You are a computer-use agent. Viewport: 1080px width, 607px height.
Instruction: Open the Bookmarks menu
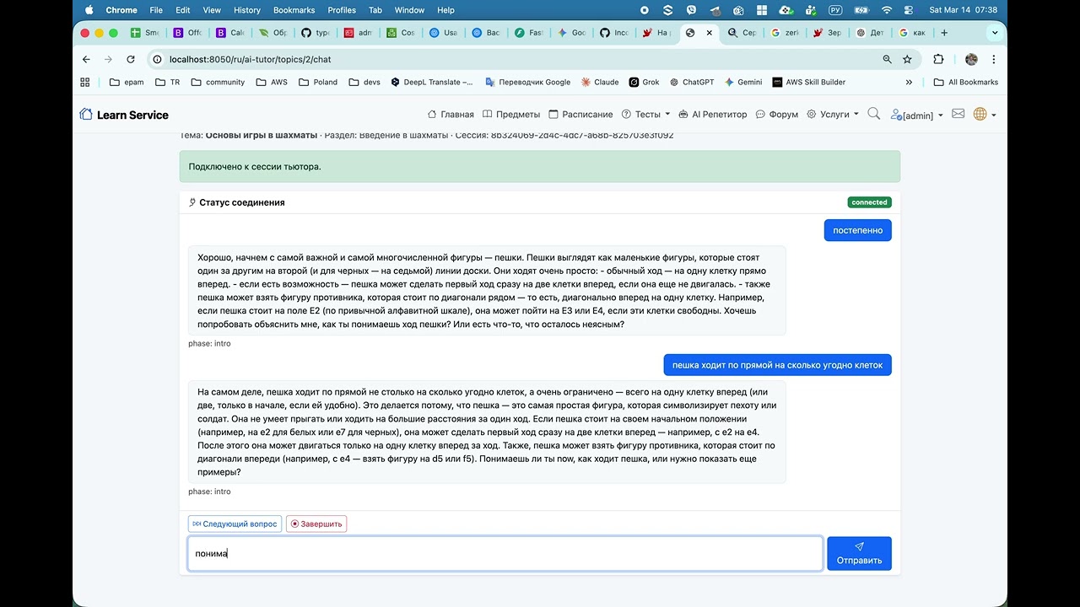tap(294, 10)
